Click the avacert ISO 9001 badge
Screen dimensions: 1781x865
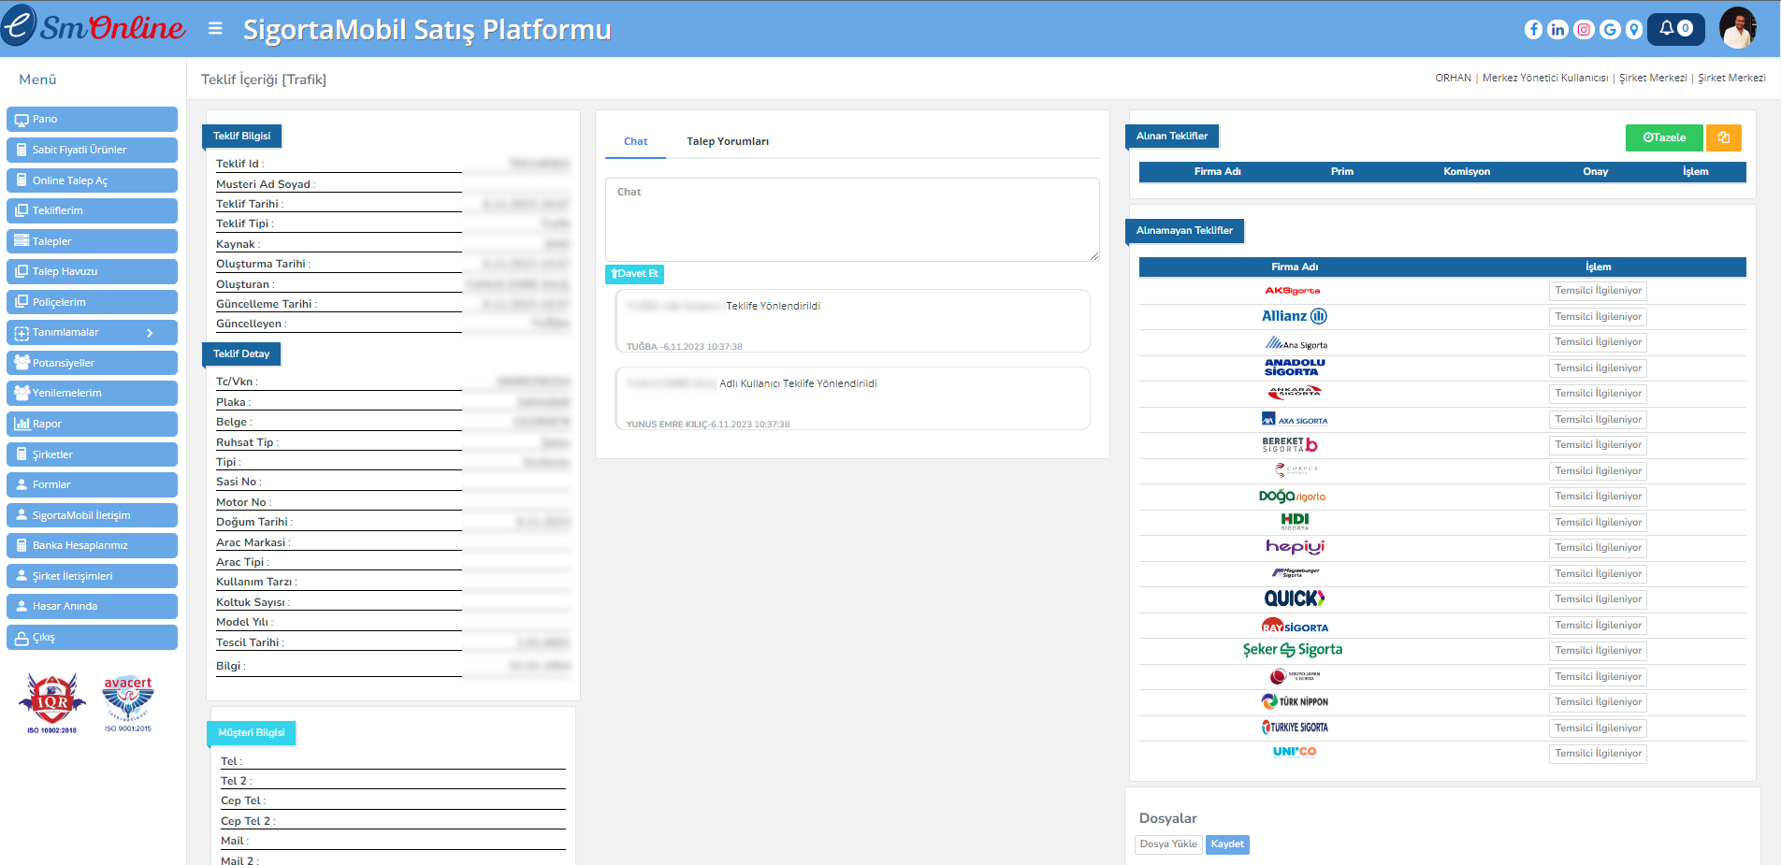point(128,703)
